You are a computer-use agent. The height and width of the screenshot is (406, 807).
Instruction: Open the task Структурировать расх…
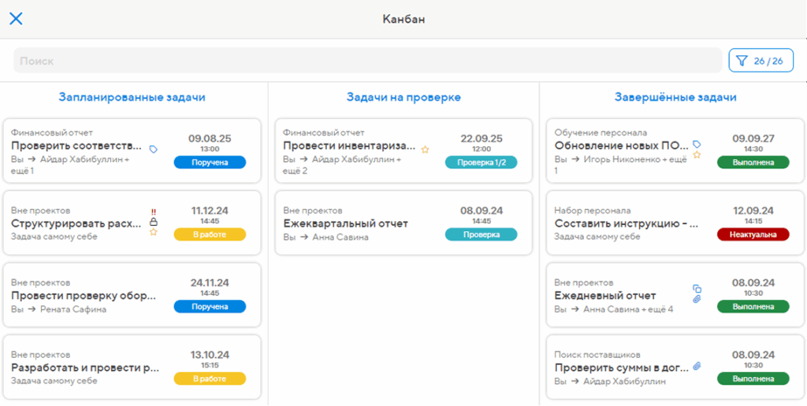coord(76,223)
